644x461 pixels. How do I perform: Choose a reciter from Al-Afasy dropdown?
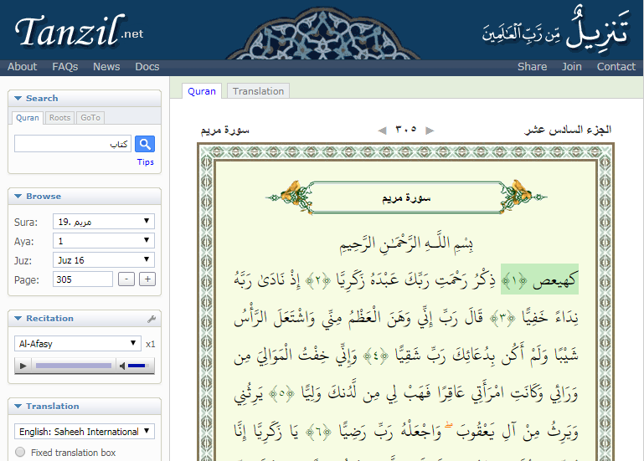tap(77, 344)
